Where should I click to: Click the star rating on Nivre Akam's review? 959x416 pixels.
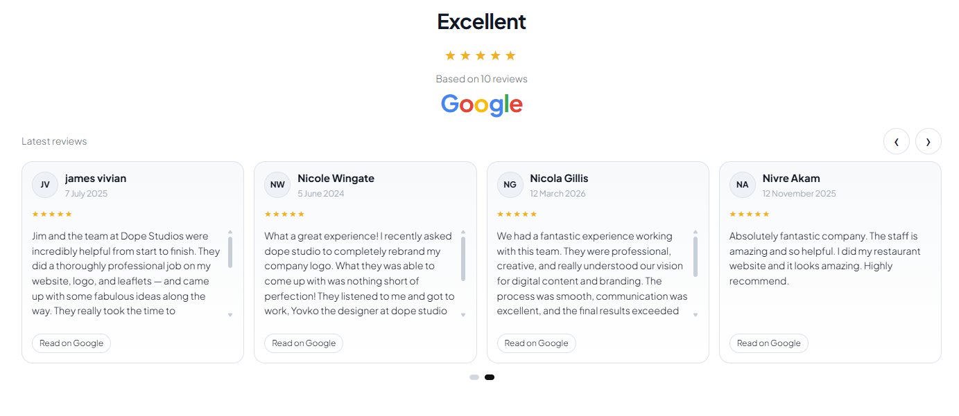pos(750,214)
